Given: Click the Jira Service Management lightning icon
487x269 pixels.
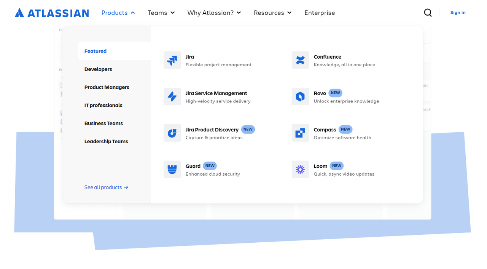Looking at the screenshot, I should (x=172, y=96).
